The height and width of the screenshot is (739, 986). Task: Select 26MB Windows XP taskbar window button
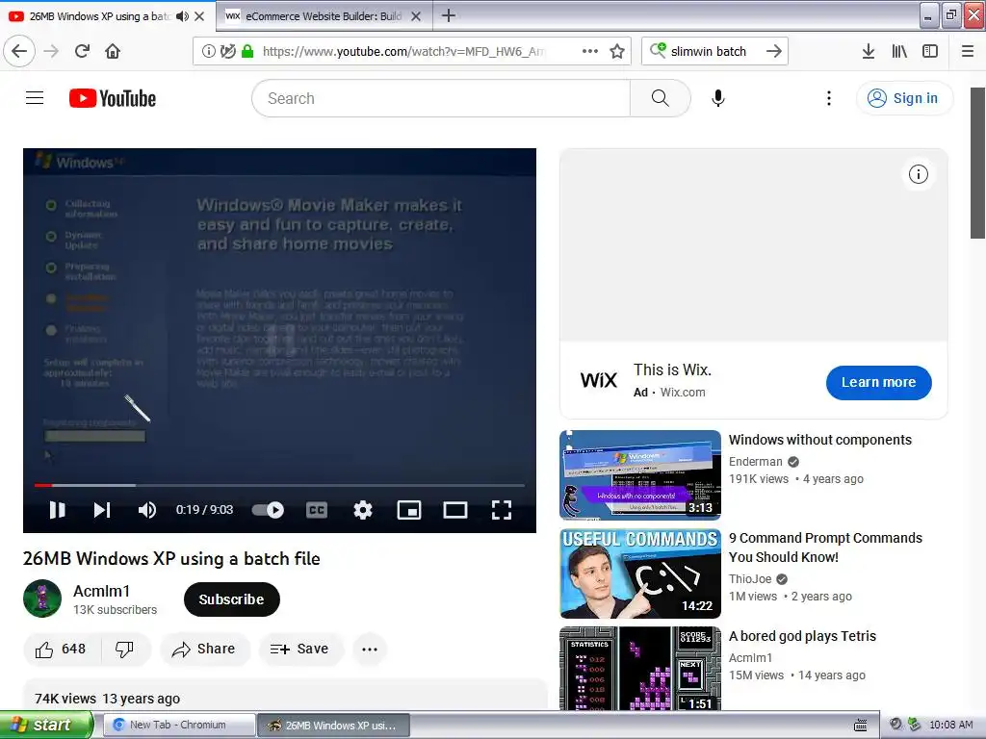click(x=334, y=725)
